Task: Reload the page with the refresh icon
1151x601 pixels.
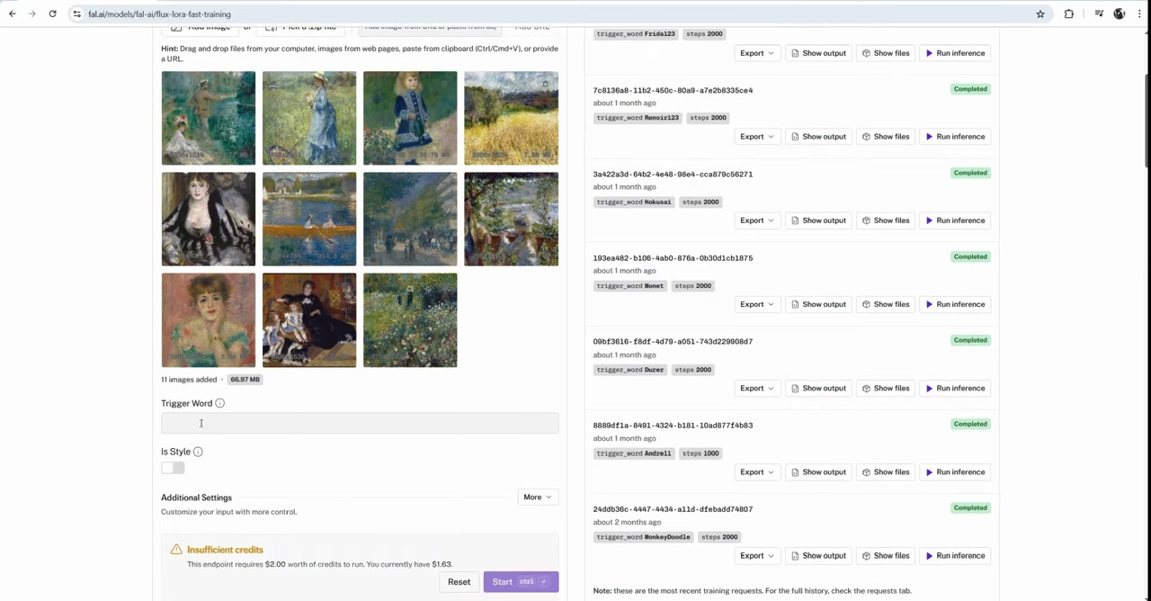Action: coord(52,14)
